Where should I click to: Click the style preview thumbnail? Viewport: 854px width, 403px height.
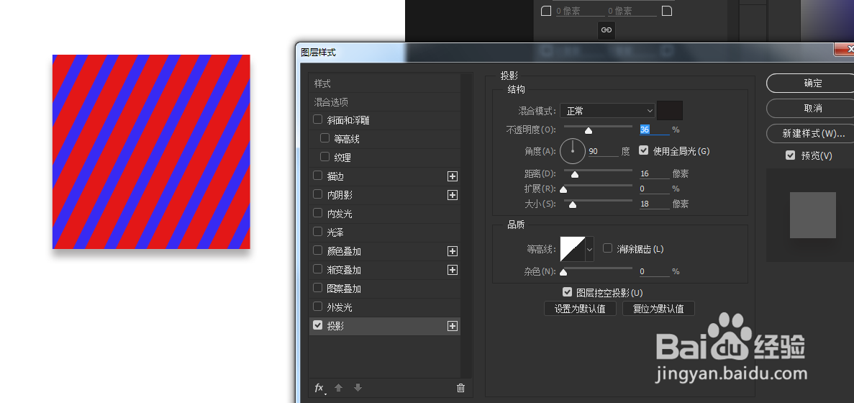(812, 214)
